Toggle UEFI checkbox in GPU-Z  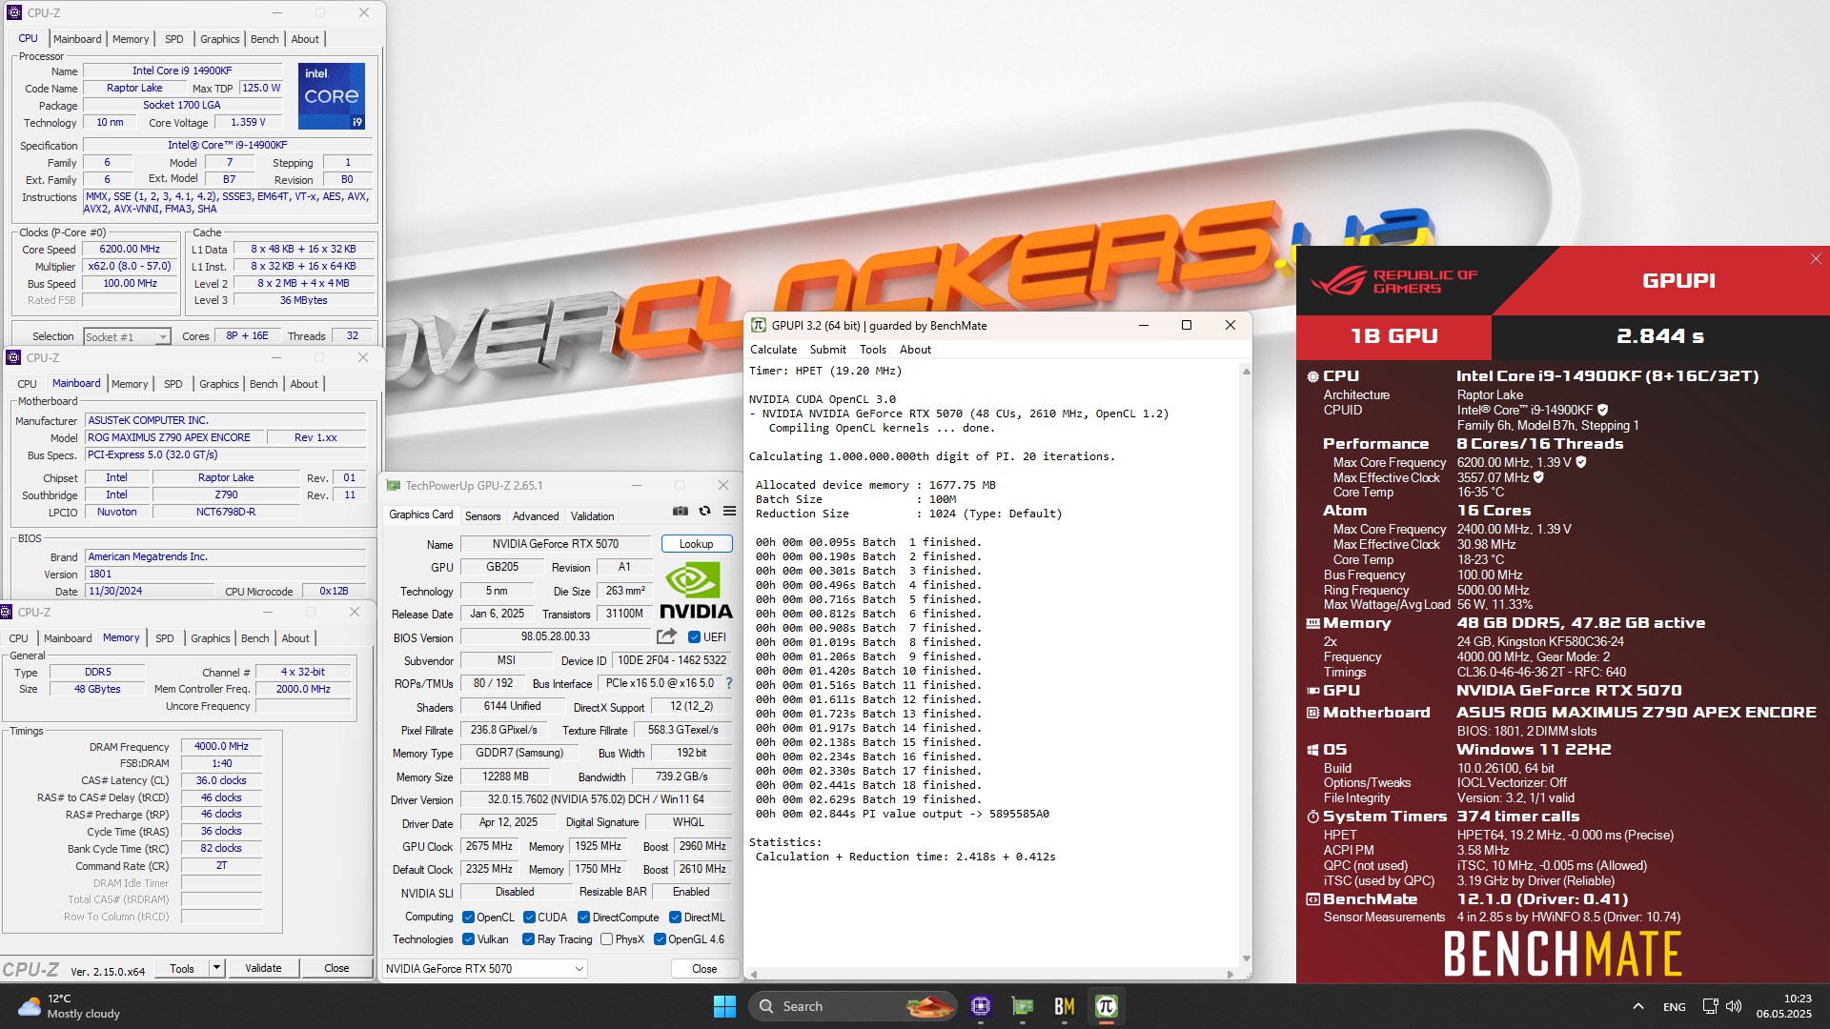(694, 637)
